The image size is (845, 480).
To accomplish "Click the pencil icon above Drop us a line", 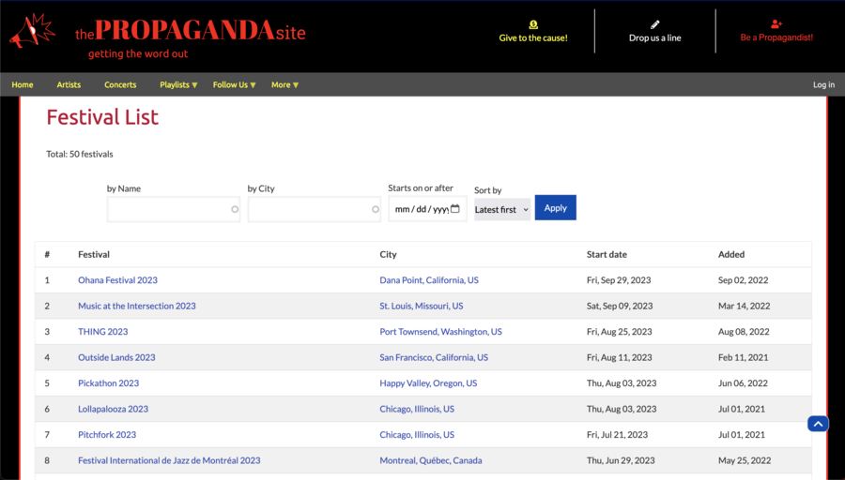I will pos(655,24).
